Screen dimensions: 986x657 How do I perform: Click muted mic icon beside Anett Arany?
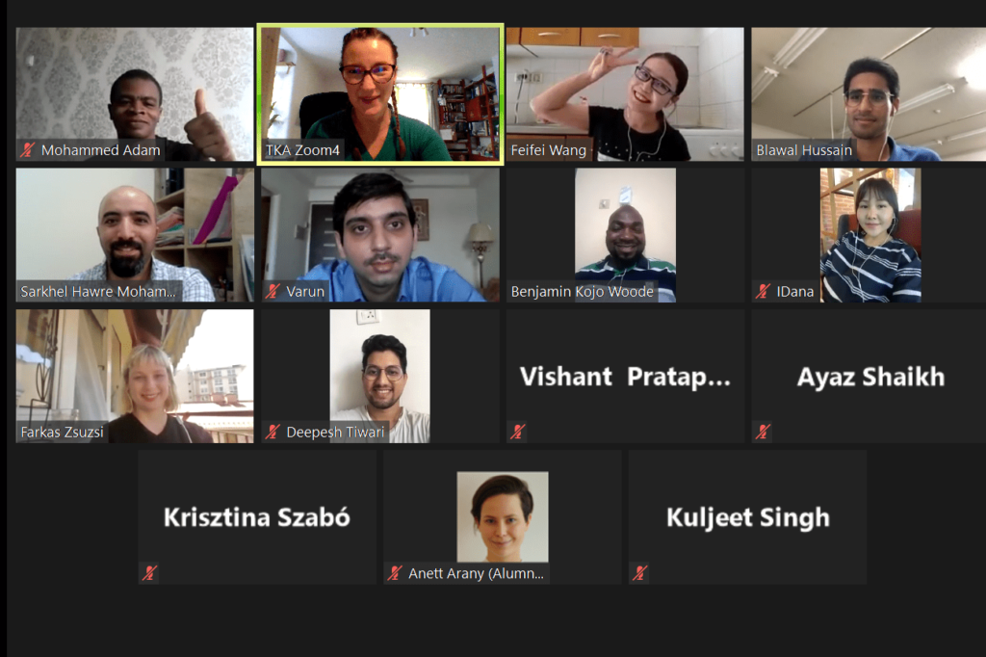(395, 572)
